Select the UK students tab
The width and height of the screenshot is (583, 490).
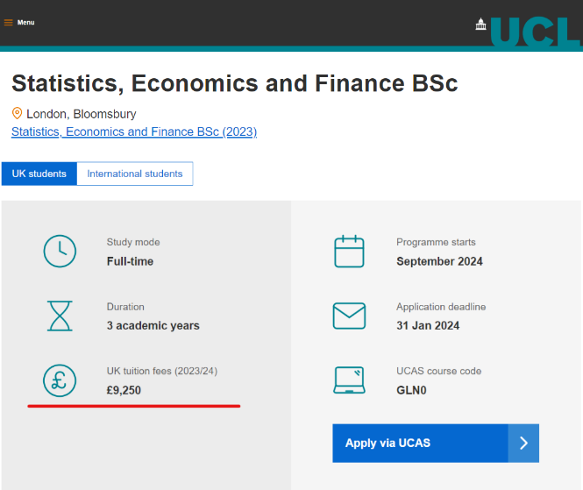click(x=39, y=174)
